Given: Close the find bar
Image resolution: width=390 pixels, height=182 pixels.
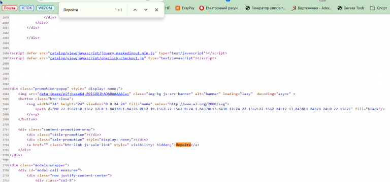Looking at the screenshot, I should pos(156,10).
